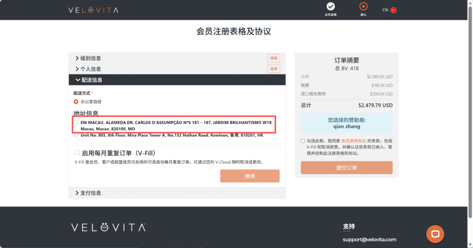The height and width of the screenshot is (248, 473).
Task: Select the Kowloon Hong Kong pickup address
Action: tap(76, 136)
